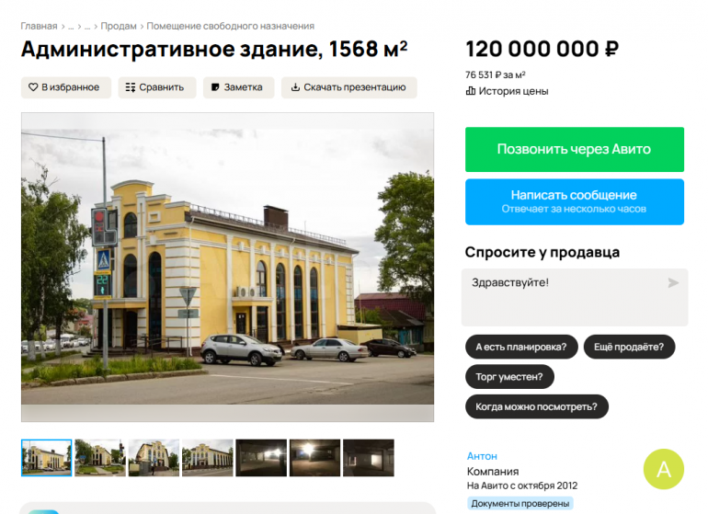Call the seller via Позвонить через Авито

(x=575, y=150)
